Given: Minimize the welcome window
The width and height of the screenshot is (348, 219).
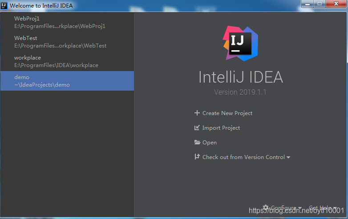Looking at the screenshot, I should pyautogui.click(x=308, y=4).
